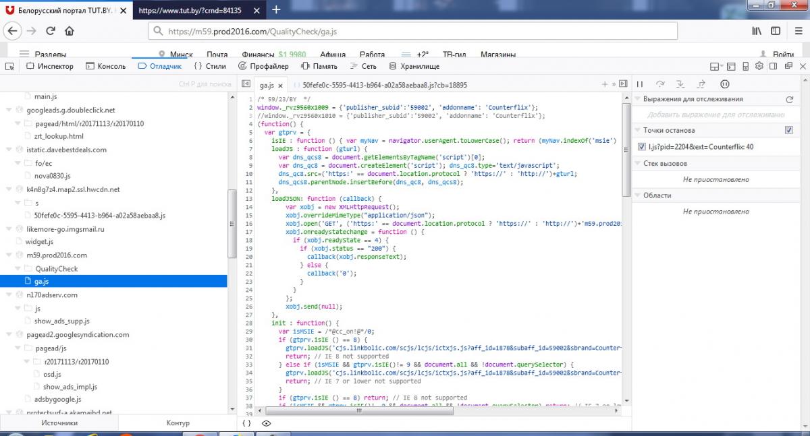Viewport: 810px width, 436px height.
Task: Refresh the watch expressions list
Action: 789,100
